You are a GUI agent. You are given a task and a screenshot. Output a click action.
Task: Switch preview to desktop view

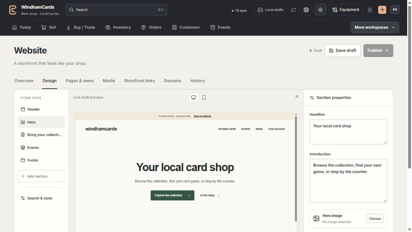click(x=194, y=97)
